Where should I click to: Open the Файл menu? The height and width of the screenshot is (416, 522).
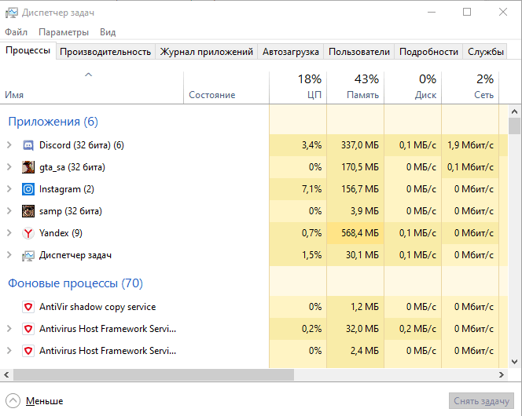click(16, 32)
